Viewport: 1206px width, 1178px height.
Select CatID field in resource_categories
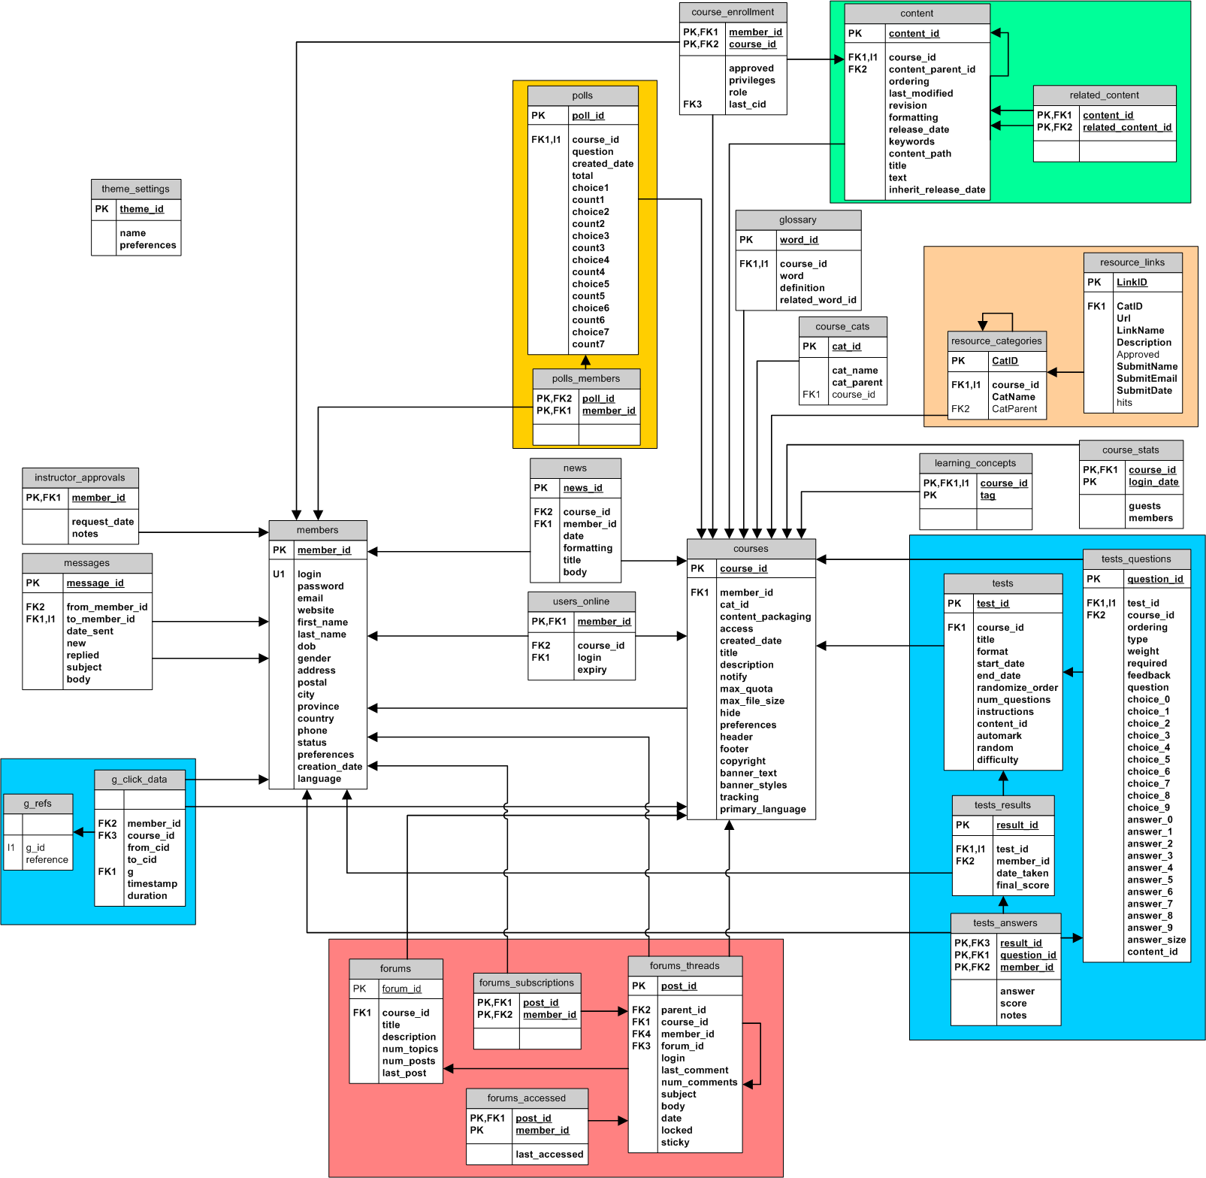(1005, 361)
